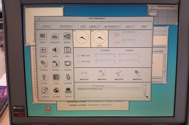
Task: Click the local time analog clock
Action: pyautogui.click(x=82, y=38)
